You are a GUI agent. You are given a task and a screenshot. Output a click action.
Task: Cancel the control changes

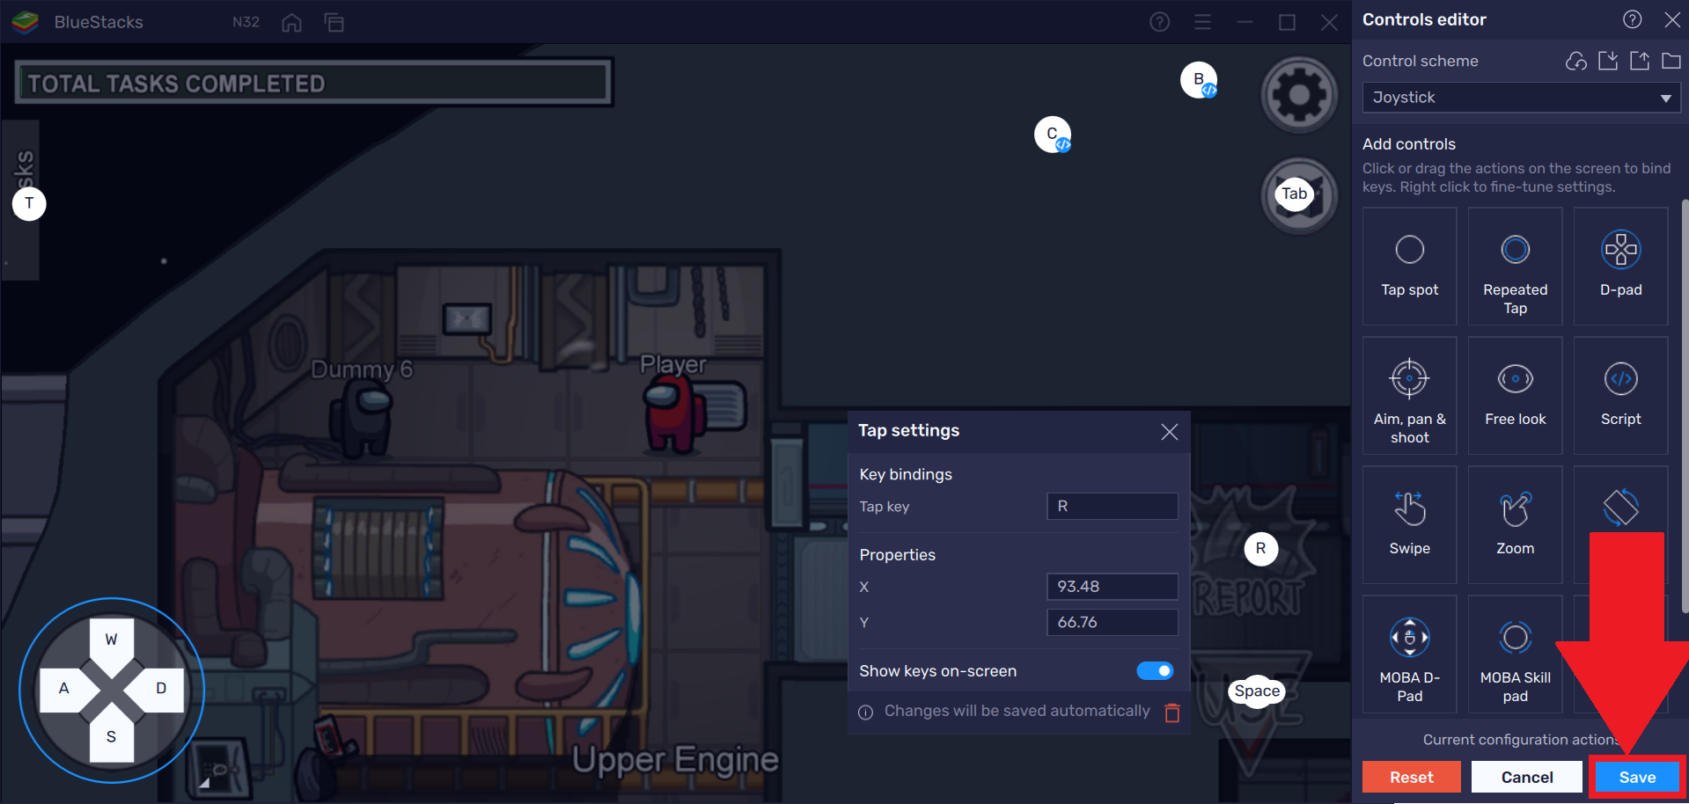[1527, 778]
